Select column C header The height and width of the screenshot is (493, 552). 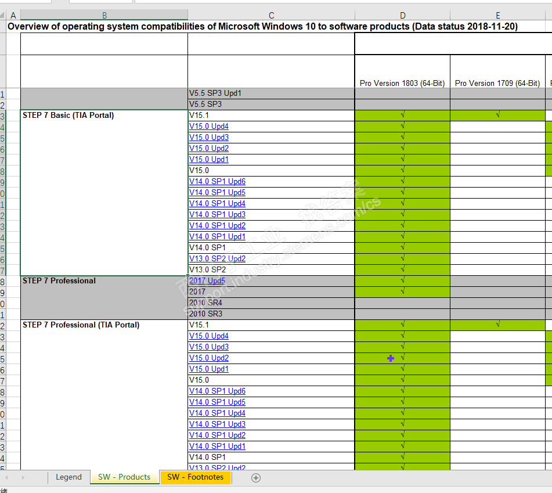click(x=271, y=16)
